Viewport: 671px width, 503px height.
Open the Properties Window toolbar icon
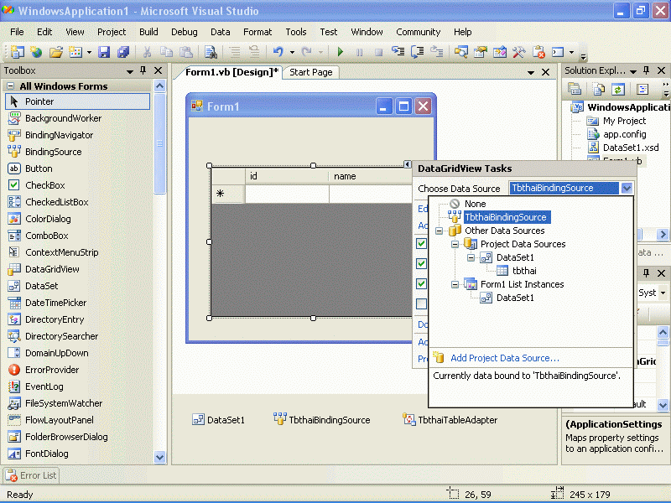[480, 52]
